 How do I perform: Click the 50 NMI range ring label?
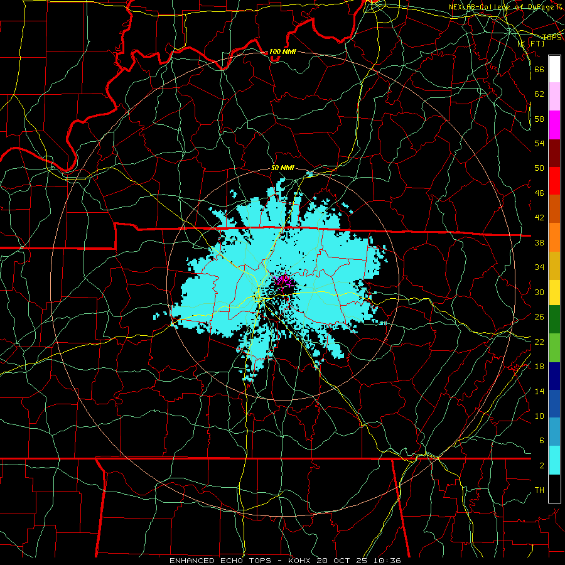click(282, 168)
